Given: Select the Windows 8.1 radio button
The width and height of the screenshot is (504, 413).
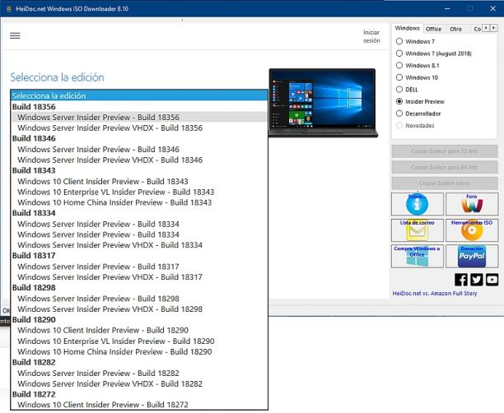Looking at the screenshot, I should pyautogui.click(x=399, y=66).
